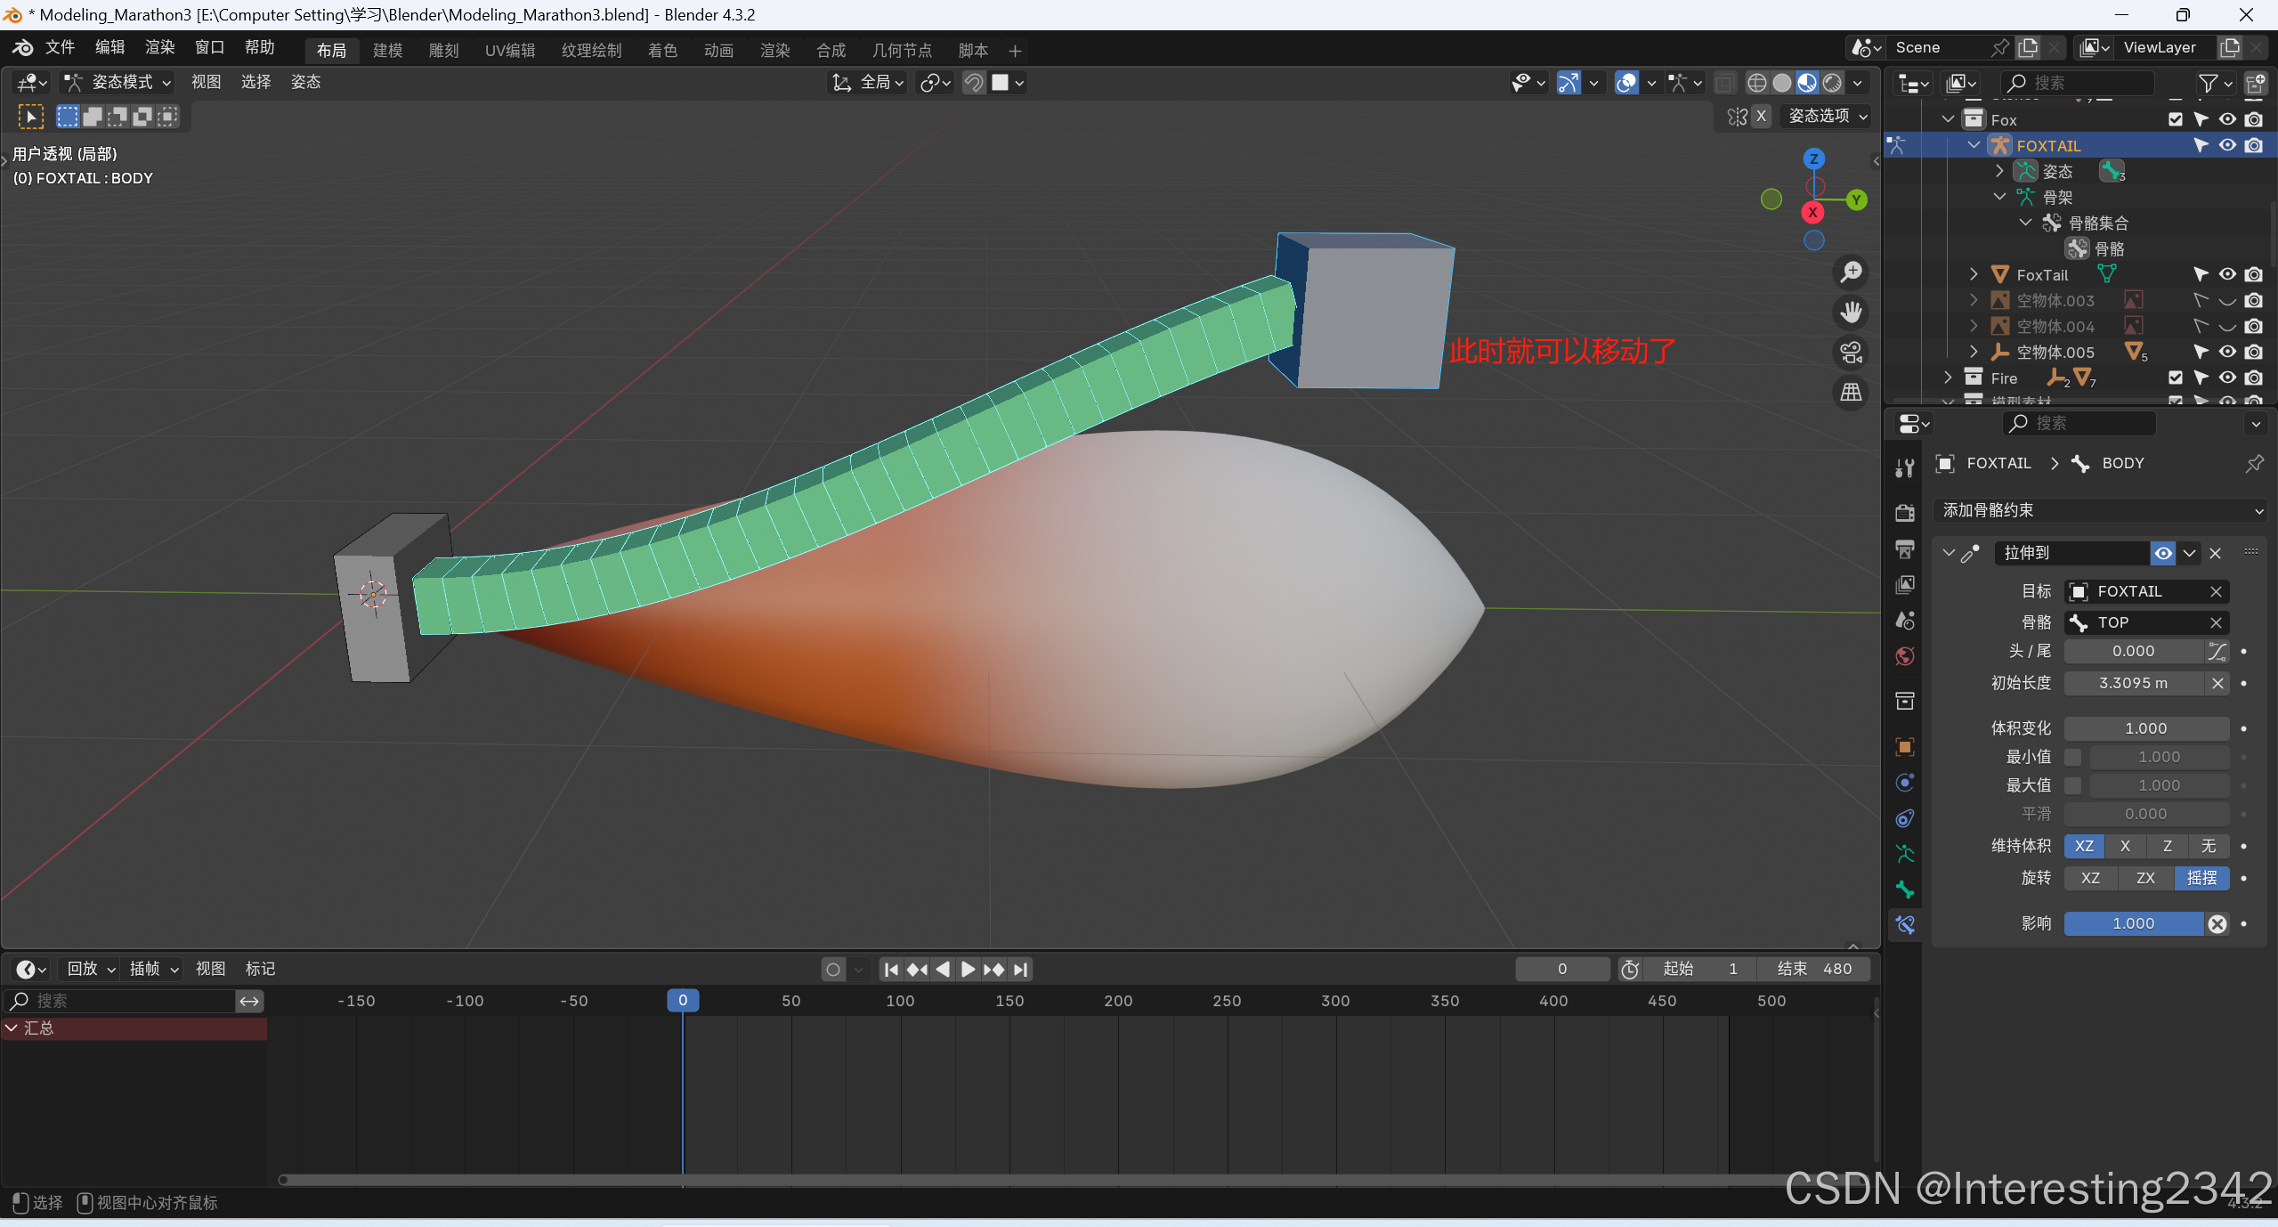
Task: Click the pan view hand icon
Action: click(x=1852, y=312)
